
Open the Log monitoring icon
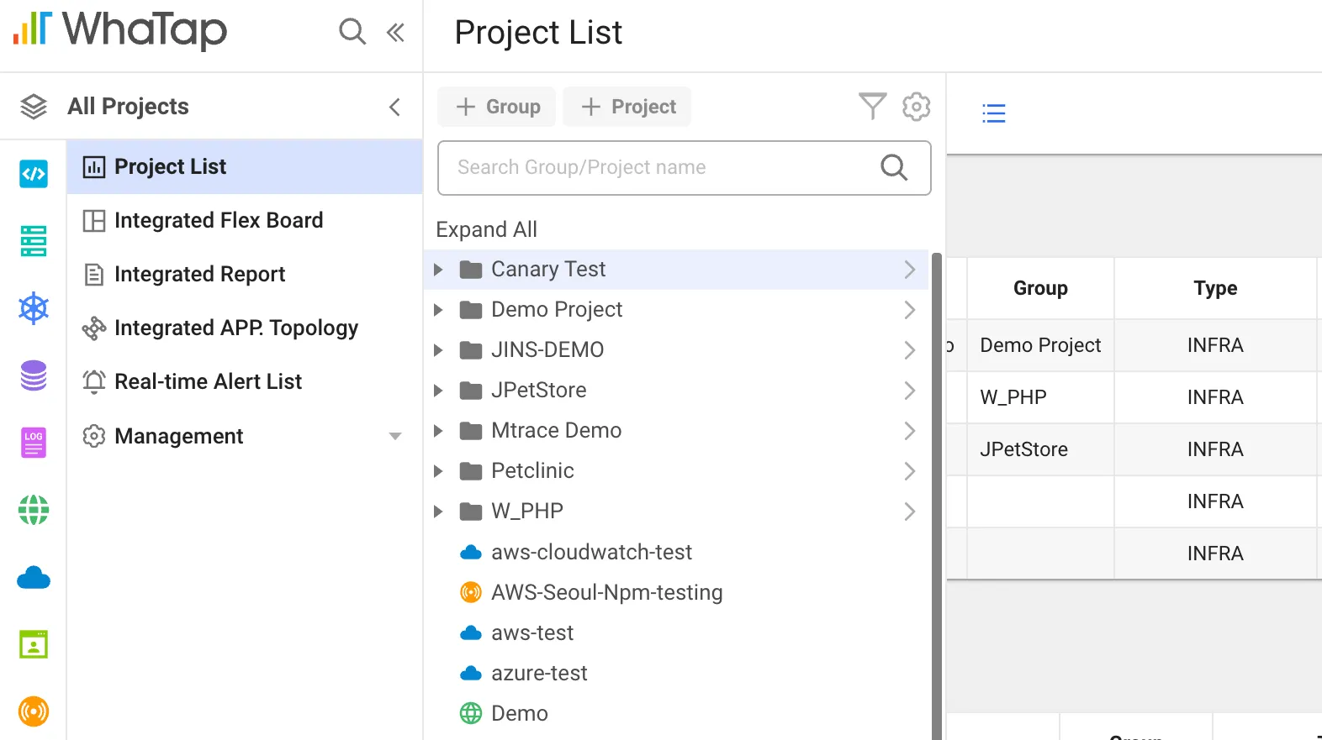34,443
